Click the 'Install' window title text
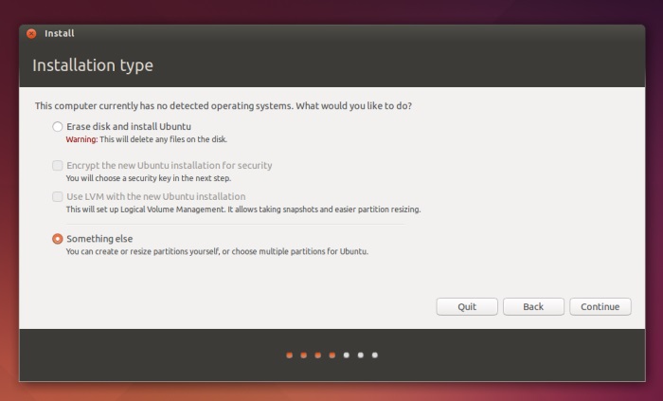 59,33
